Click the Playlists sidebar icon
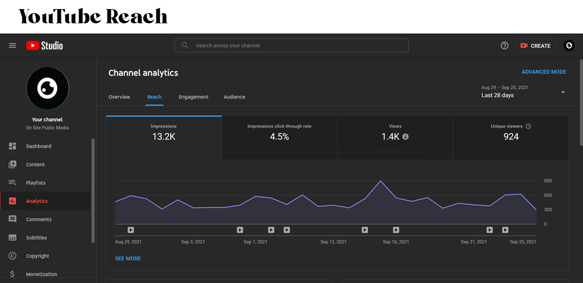 [13, 183]
